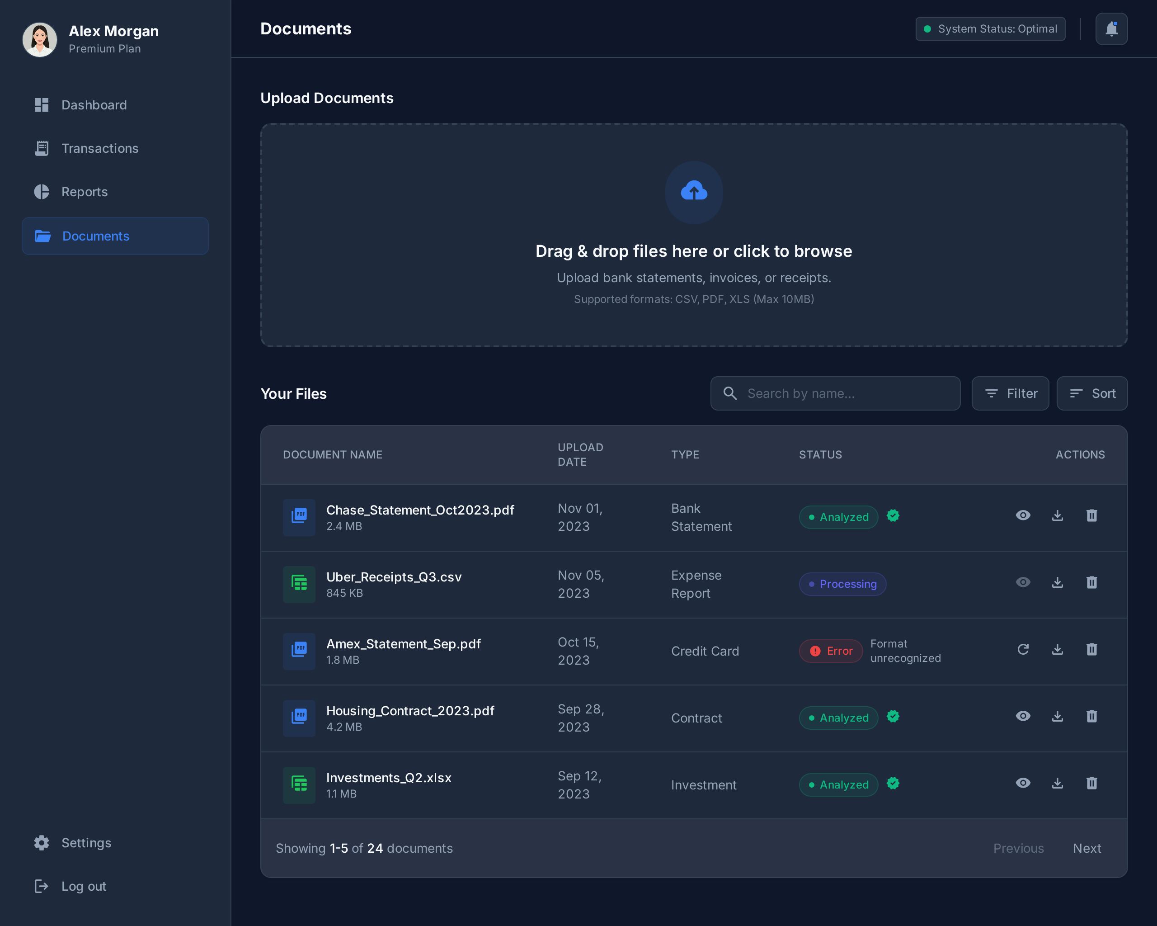Screen dimensions: 1157x926
Task: View the Chase_Statement_Oct2023.pdf document
Action: point(1023,516)
